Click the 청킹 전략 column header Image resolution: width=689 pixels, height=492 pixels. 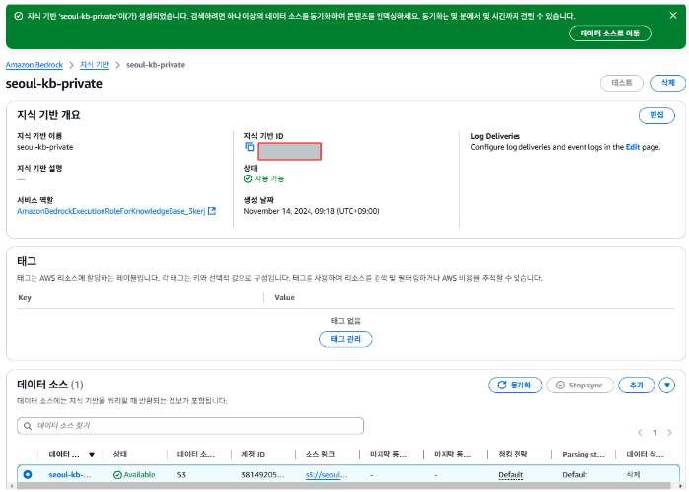pos(513,454)
